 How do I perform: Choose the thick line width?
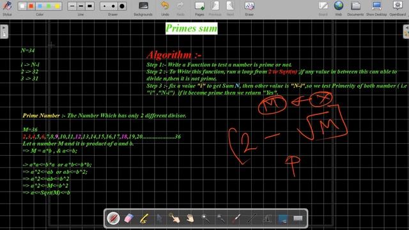(x=89, y=6)
